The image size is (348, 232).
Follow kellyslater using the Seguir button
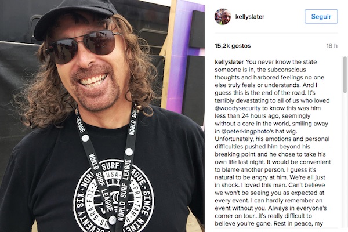point(321,16)
